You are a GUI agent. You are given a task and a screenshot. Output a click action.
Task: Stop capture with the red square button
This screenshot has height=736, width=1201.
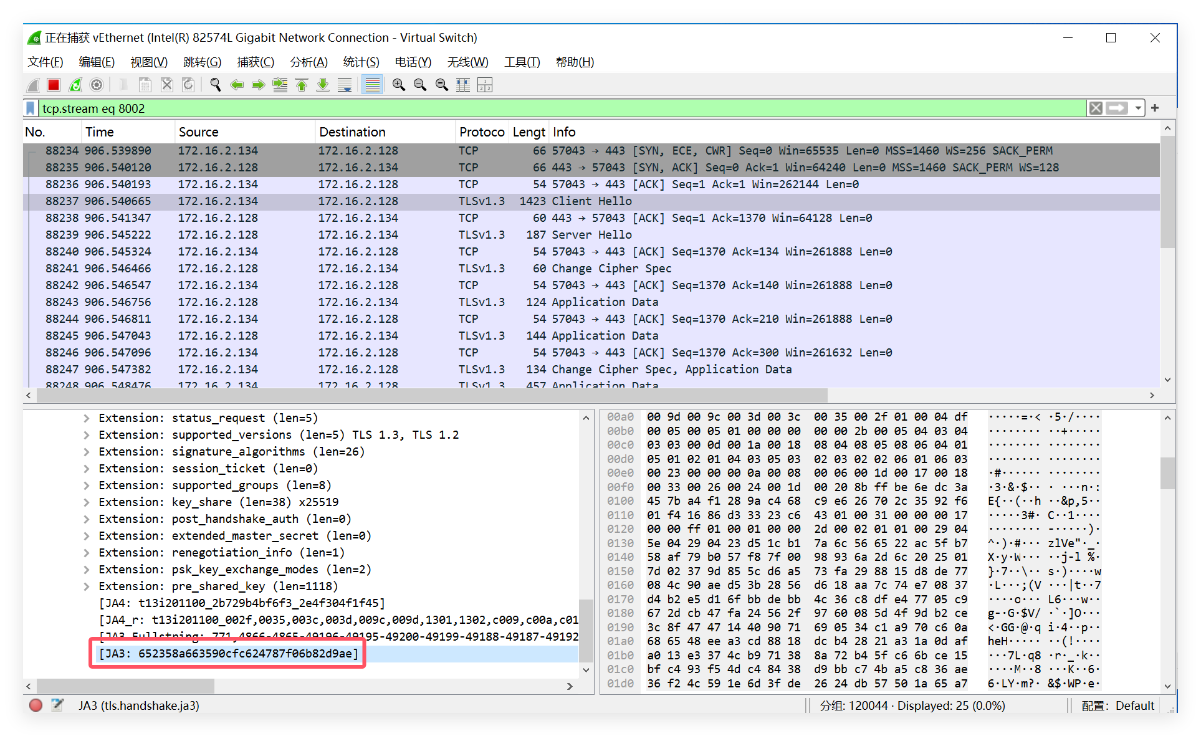pos(54,85)
